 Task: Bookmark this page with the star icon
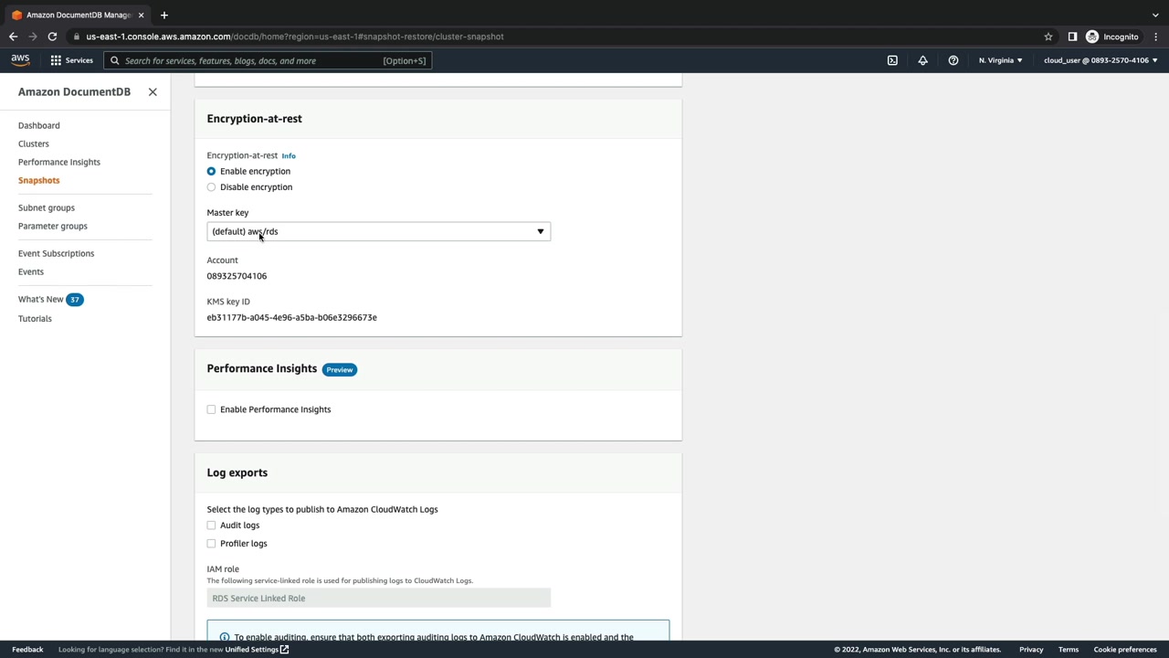pyautogui.click(x=1048, y=37)
